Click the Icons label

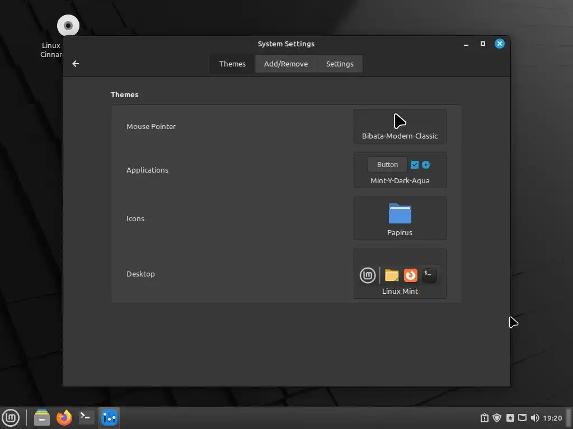(x=135, y=218)
